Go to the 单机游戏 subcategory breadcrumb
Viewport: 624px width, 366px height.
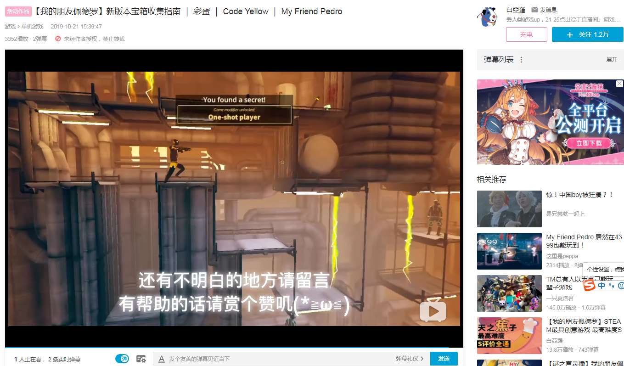coord(32,27)
